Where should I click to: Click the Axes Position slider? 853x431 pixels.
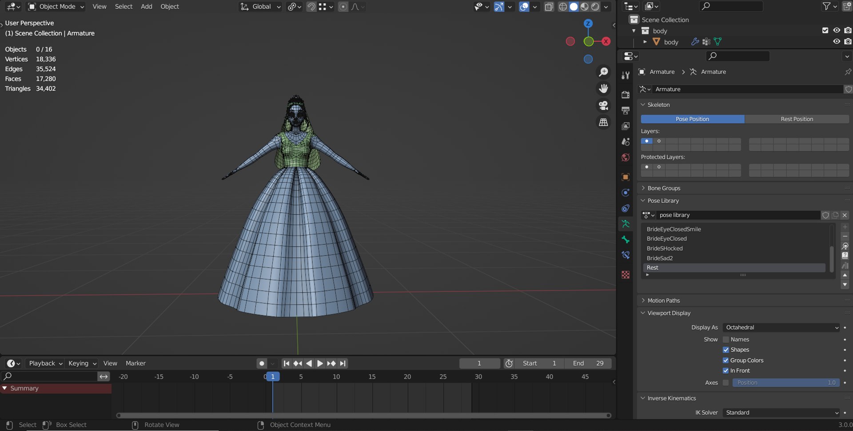point(786,383)
